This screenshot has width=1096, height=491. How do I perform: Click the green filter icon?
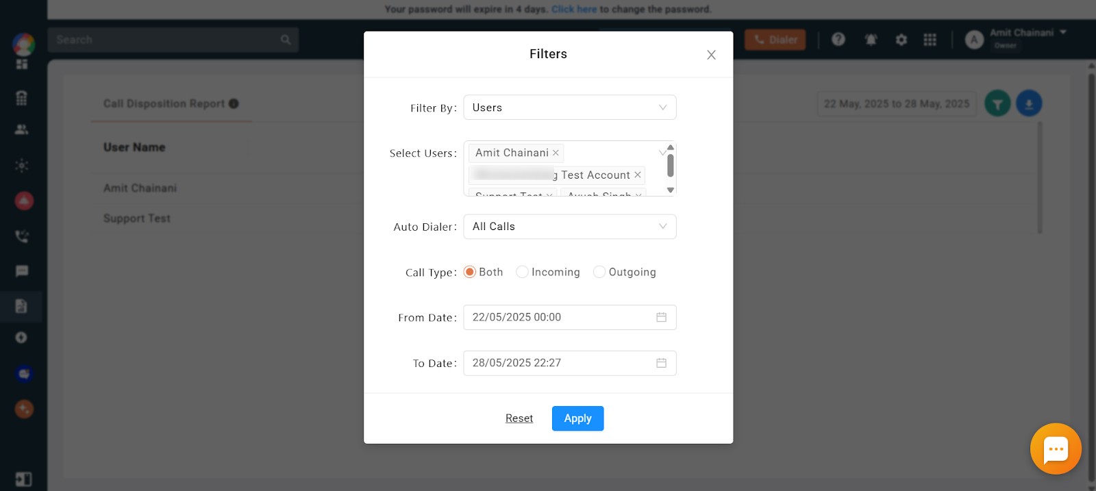997,104
